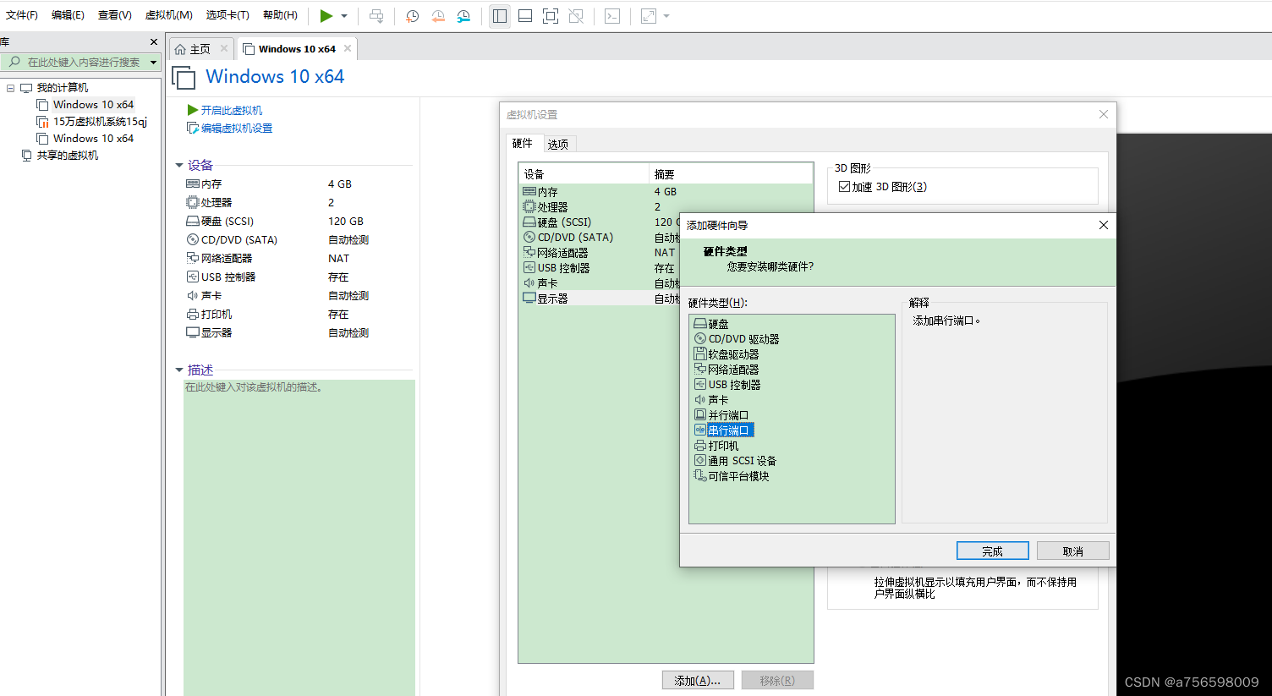This screenshot has width=1272, height=696.
Task: Open the 文件(F) menu
Action: pyautogui.click(x=22, y=15)
